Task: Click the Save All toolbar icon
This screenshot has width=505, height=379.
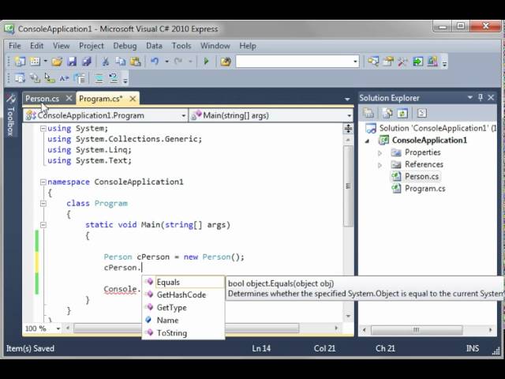Action: click(87, 62)
